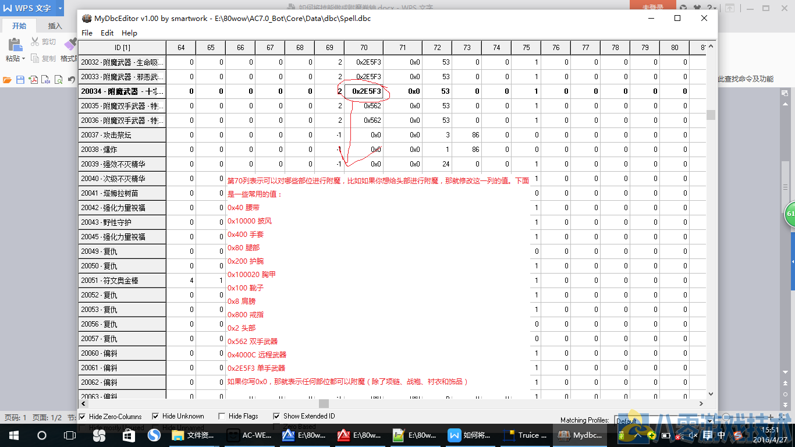Open the Windows Start menu
795x447 pixels.
[x=13, y=435]
